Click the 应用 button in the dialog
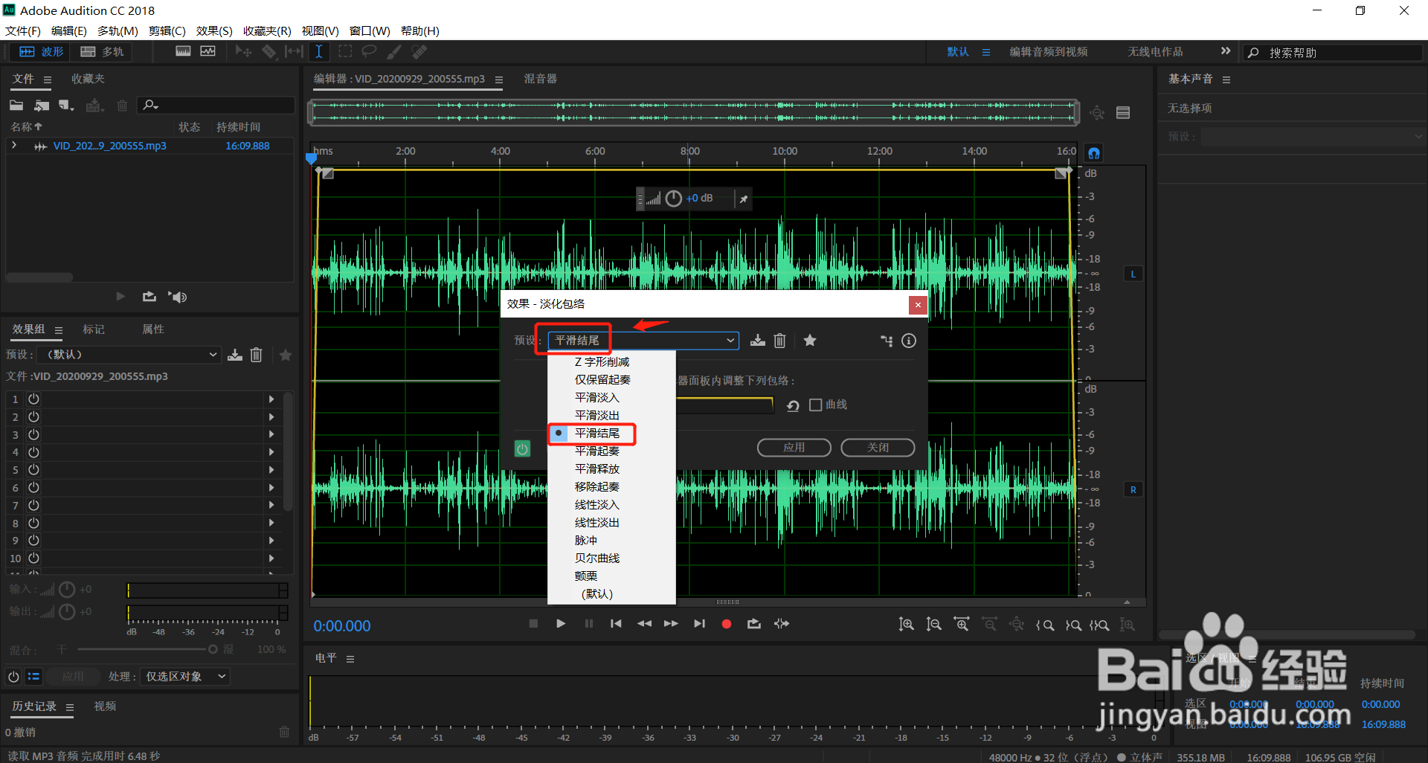 (x=794, y=448)
